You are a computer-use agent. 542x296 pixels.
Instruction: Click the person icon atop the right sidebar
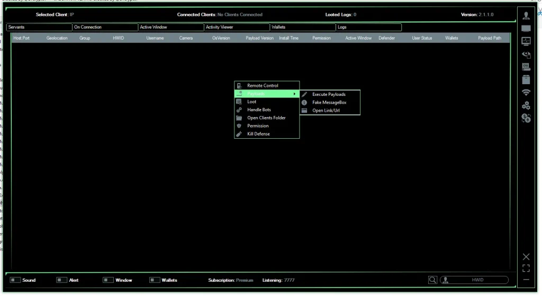click(x=526, y=15)
